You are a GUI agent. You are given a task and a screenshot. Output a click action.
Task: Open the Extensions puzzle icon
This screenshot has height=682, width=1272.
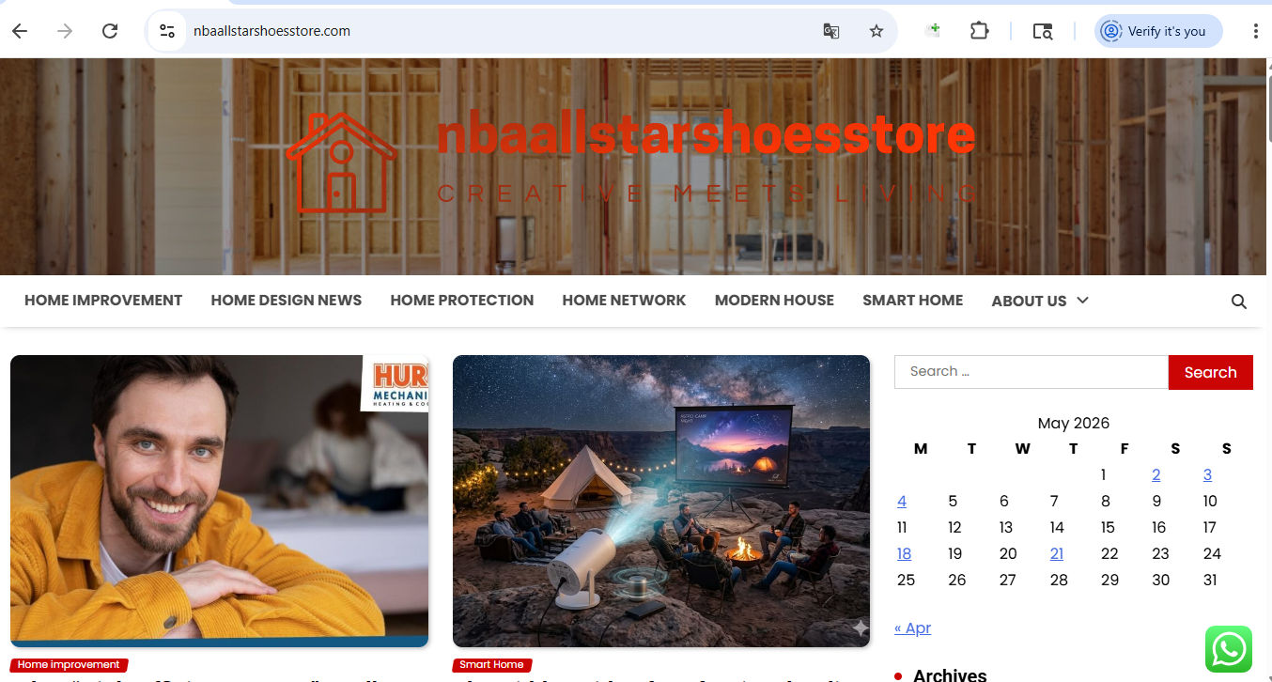tap(979, 31)
